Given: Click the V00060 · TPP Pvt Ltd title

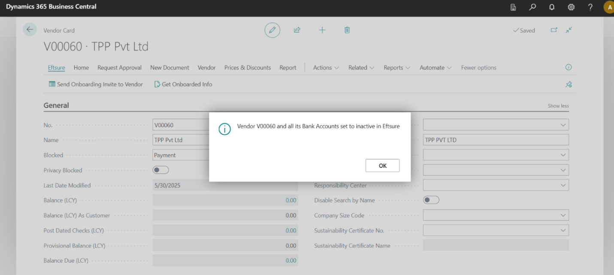Looking at the screenshot, I should click(x=96, y=47).
